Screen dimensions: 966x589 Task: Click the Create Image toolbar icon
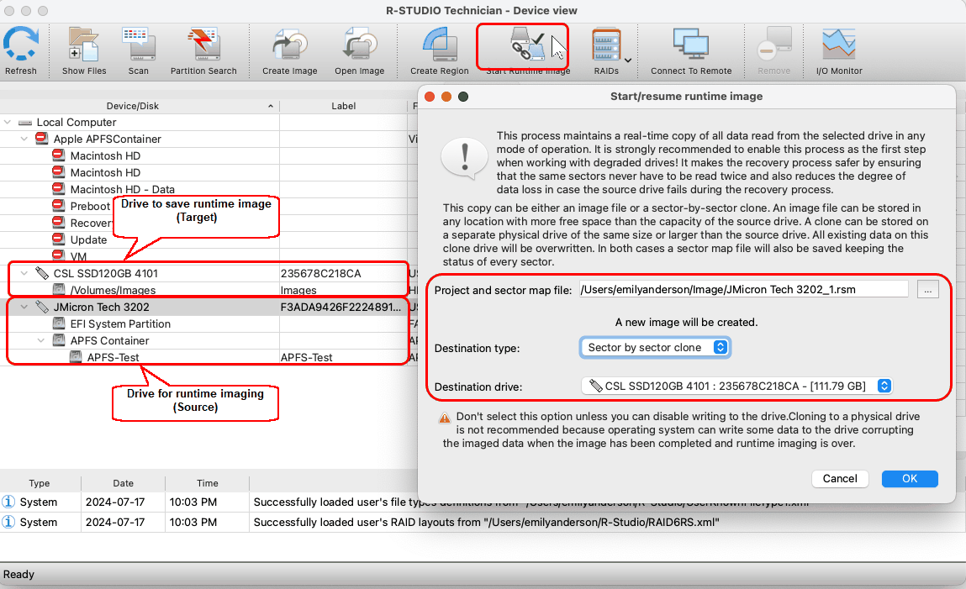click(289, 45)
